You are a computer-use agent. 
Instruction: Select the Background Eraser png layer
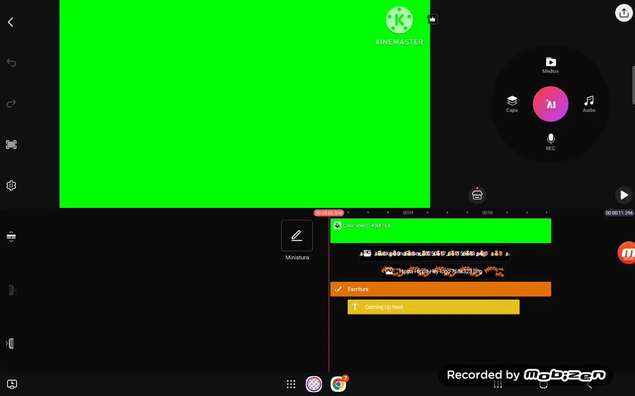(x=434, y=254)
